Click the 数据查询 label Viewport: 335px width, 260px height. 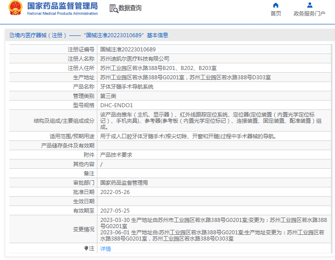pyautogui.click(x=130, y=8)
